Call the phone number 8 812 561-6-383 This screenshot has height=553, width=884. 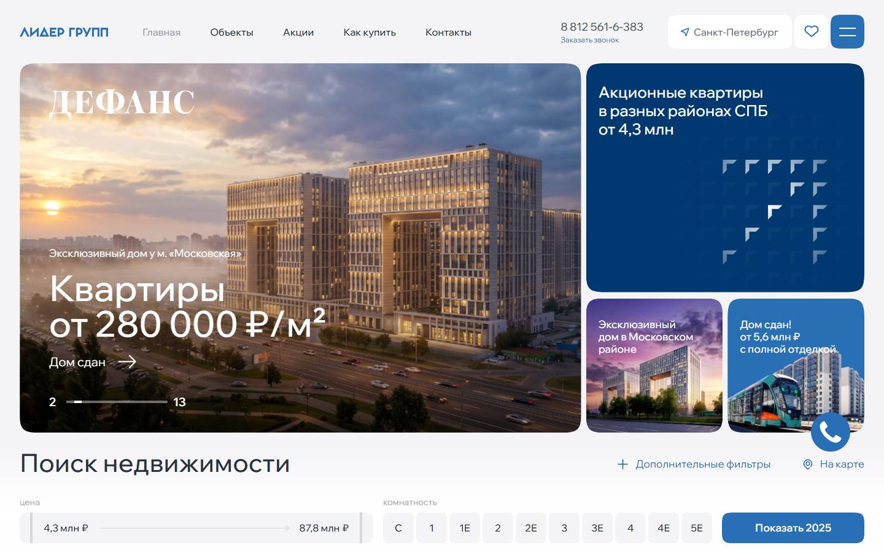coord(602,26)
